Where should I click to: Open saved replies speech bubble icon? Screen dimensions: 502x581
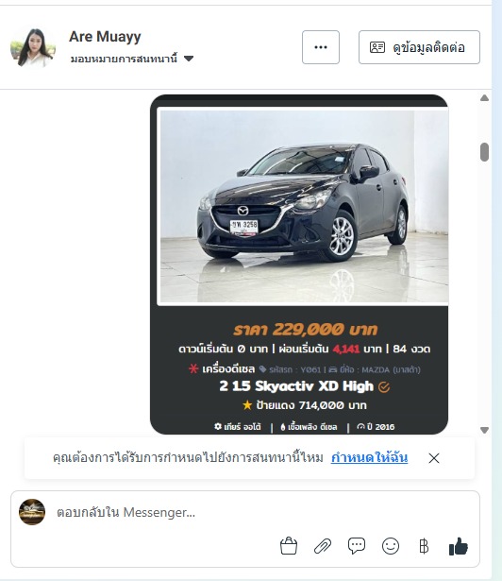(x=357, y=546)
